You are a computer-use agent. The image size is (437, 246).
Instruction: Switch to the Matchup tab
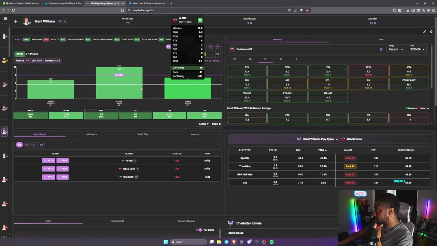[277, 40]
